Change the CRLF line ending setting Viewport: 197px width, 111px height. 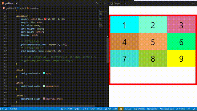point(93,109)
